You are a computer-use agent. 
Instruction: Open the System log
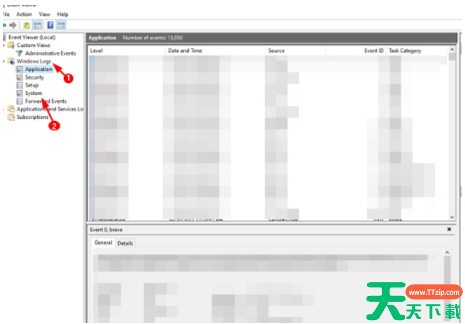[34, 93]
